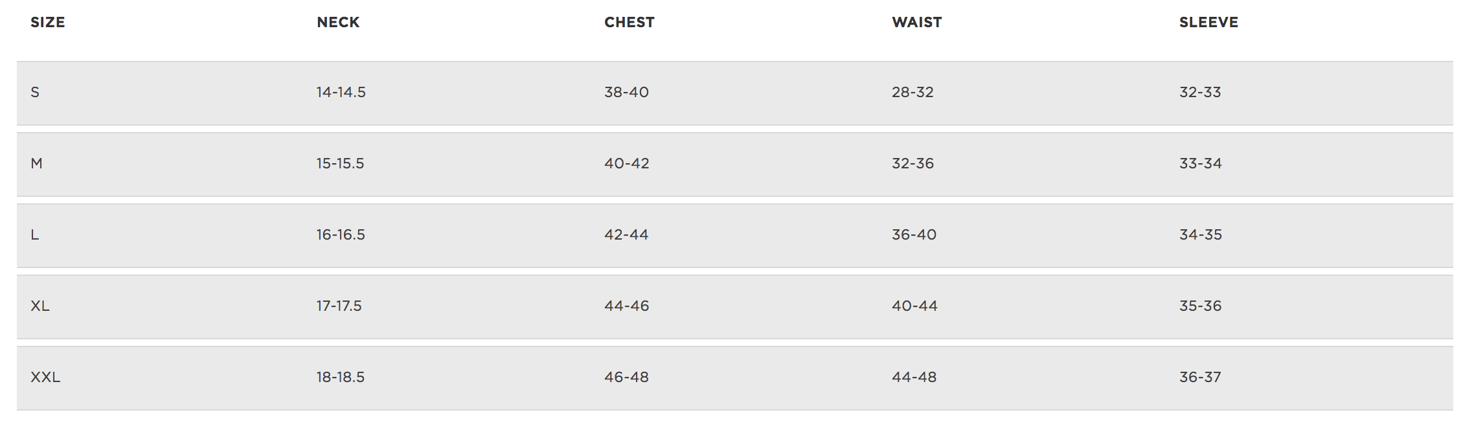Select the M size row label
This screenshot has width=1474, height=430.
pos(37,163)
